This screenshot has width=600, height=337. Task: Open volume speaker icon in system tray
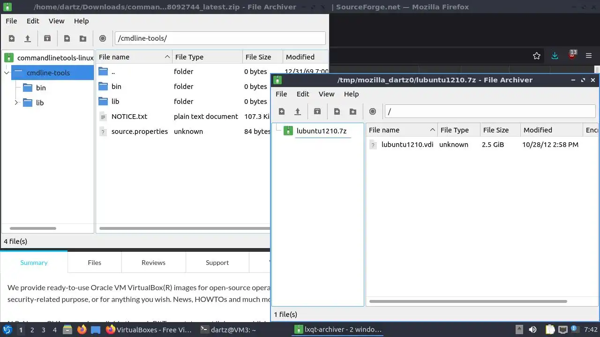pyautogui.click(x=532, y=330)
